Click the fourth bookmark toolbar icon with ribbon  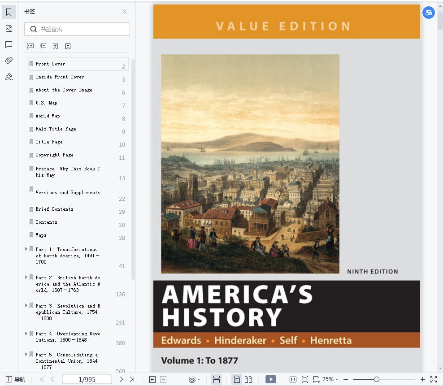pos(68,46)
